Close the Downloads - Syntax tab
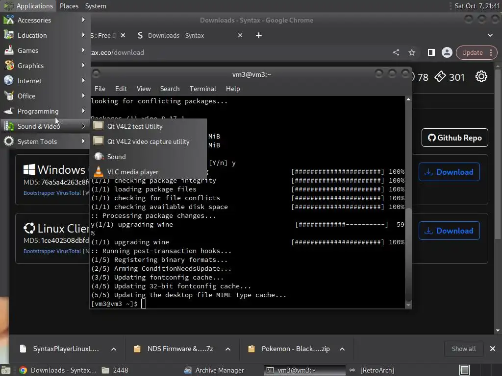The width and height of the screenshot is (502, 376). coord(240,35)
